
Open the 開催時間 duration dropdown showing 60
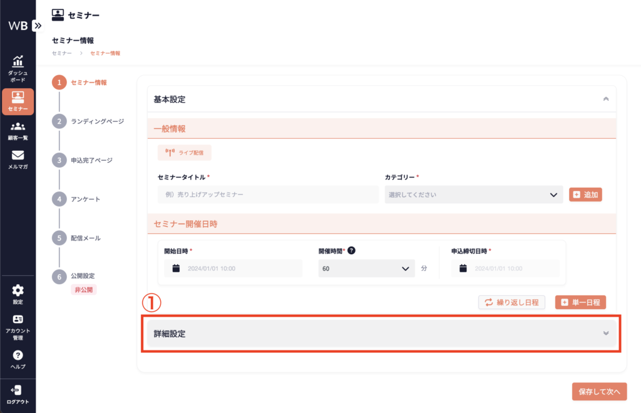[366, 268]
